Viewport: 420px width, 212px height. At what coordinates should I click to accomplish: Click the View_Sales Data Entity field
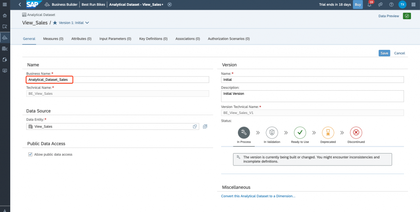click(113, 126)
